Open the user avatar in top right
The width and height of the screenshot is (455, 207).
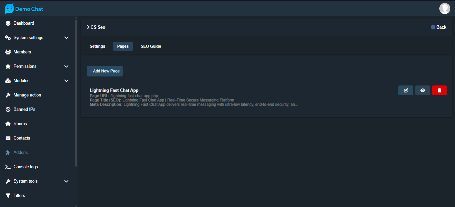tap(445, 9)
